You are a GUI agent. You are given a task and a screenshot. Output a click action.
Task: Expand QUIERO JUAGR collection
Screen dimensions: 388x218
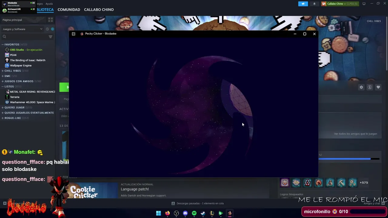click(x=3, y=107)
